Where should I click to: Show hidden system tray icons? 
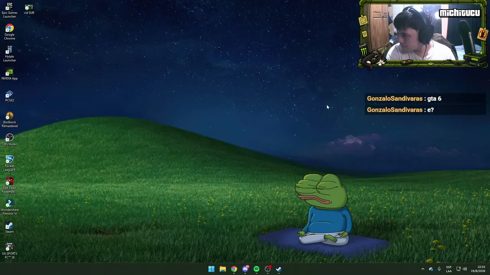(x=423, y=269)
